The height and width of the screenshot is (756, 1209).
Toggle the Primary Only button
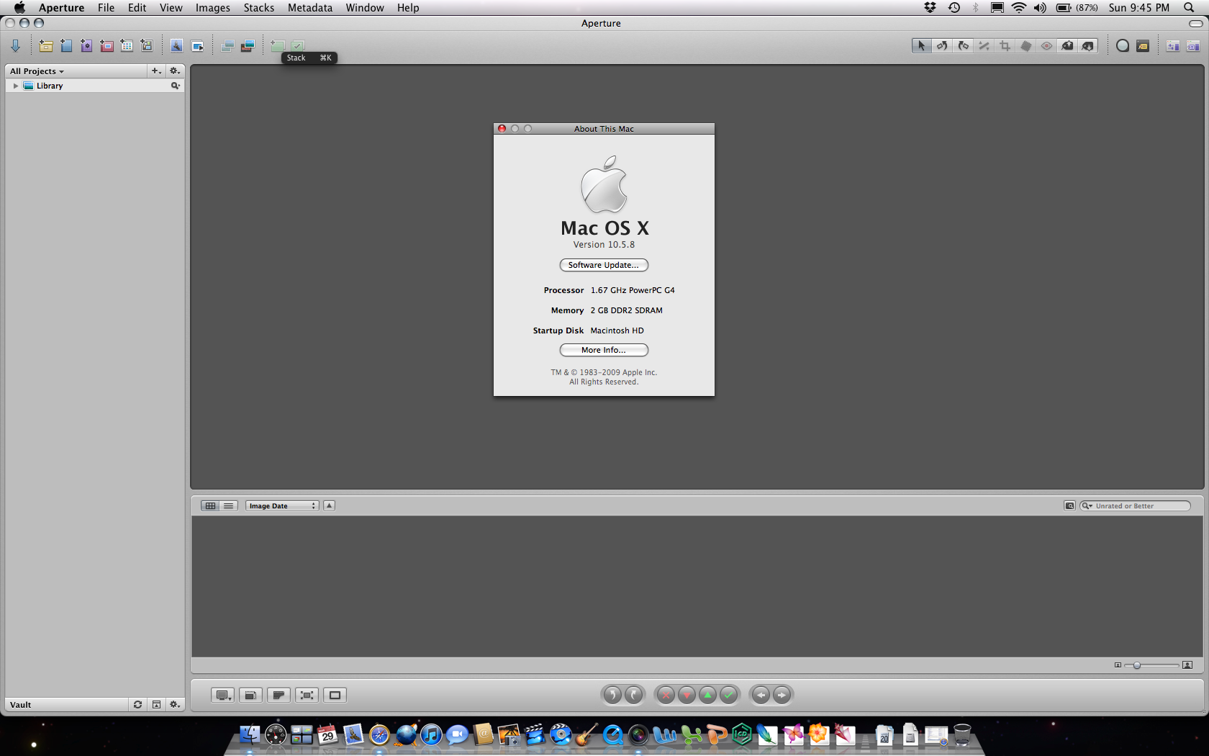point(335,695)
